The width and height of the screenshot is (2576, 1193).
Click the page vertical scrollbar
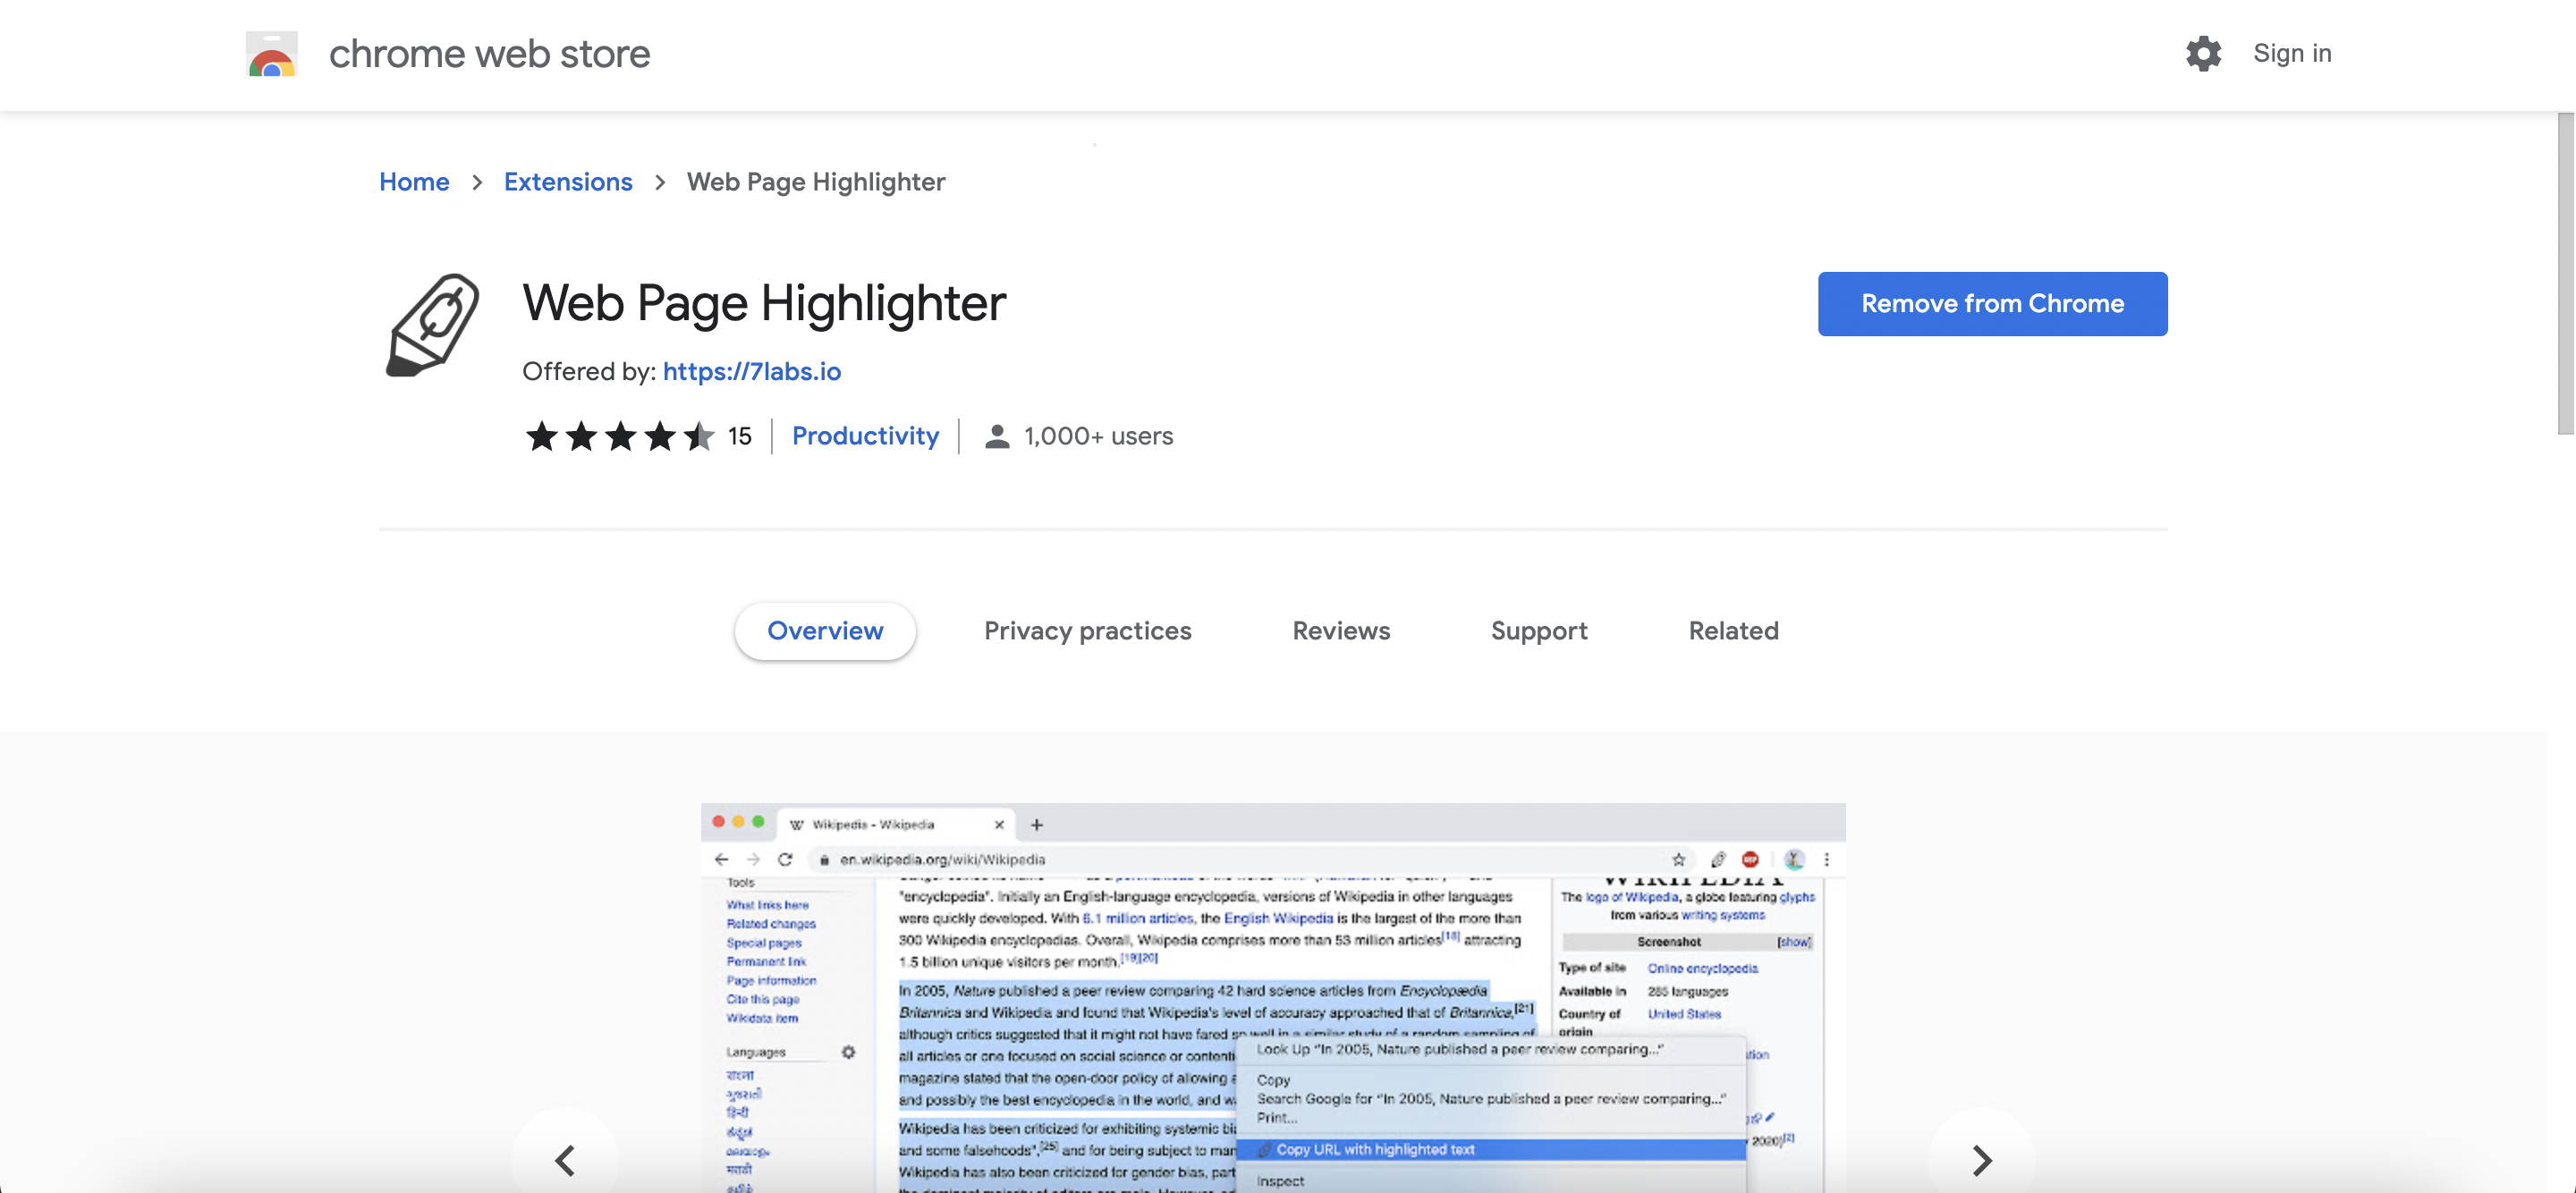(x=2565, y=273)
